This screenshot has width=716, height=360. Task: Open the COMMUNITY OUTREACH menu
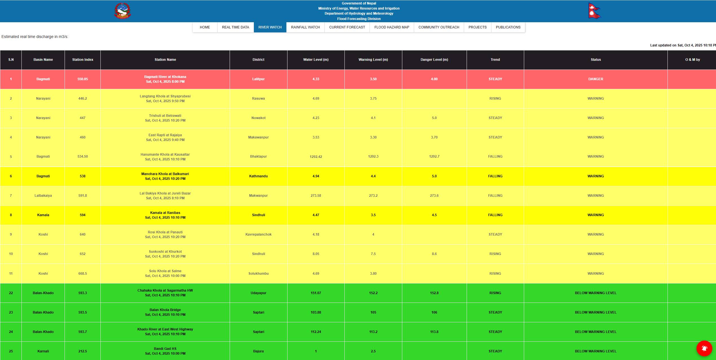pyautogui.click(x=439, y=27)
